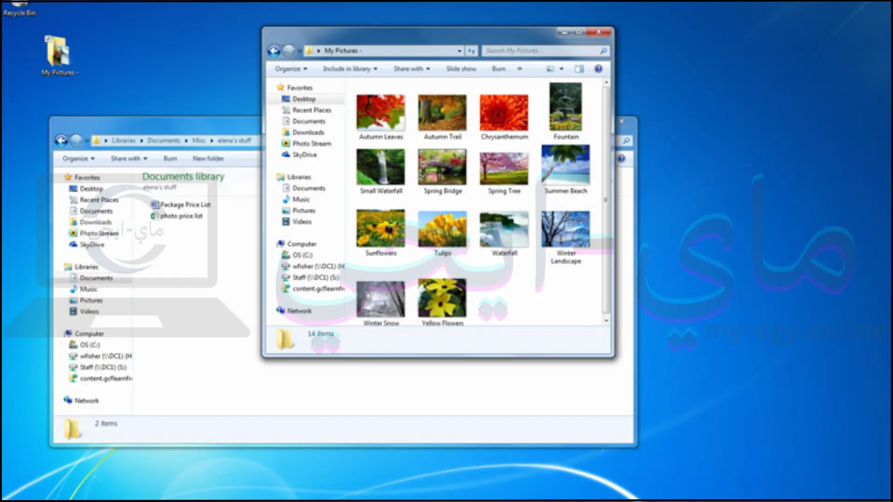Image resolution: width=893 pixels, height=502 pixels.
Task: Click Slide show button
Action: (x=461, y=69)
